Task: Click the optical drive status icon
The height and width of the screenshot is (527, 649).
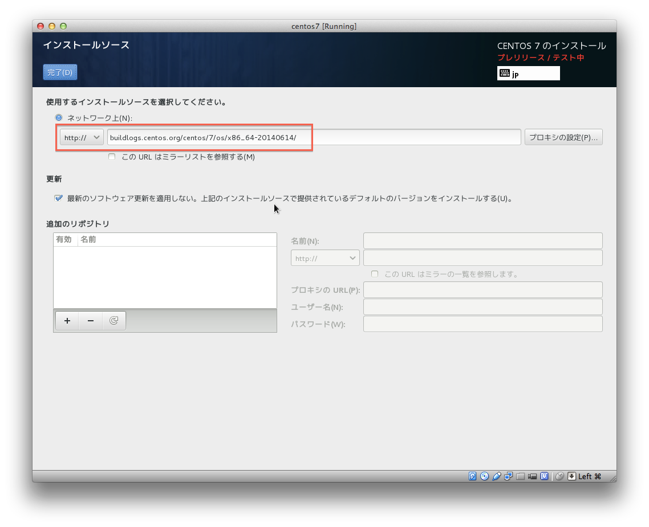Action: pos(485,476)
